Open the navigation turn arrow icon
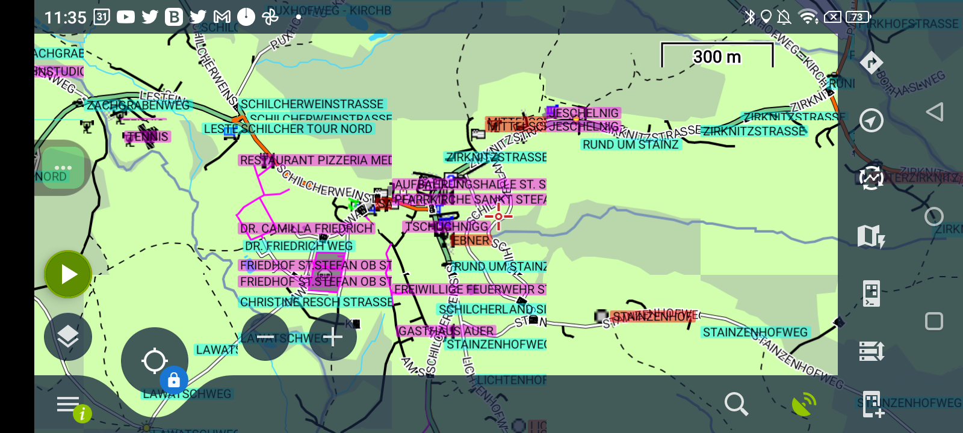Viewport: 963px width, 433px height. click(871, 63)
